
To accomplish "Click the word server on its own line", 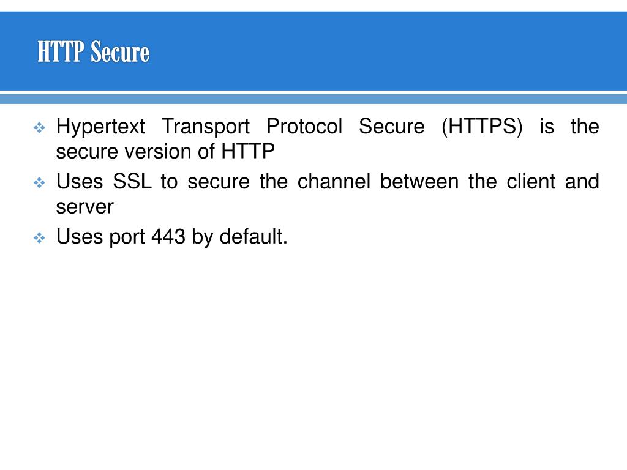I will (x=84, y=207).
